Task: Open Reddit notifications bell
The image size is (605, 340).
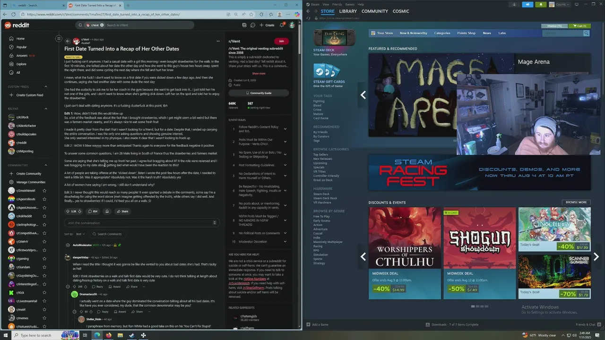Action: point(282,25)
